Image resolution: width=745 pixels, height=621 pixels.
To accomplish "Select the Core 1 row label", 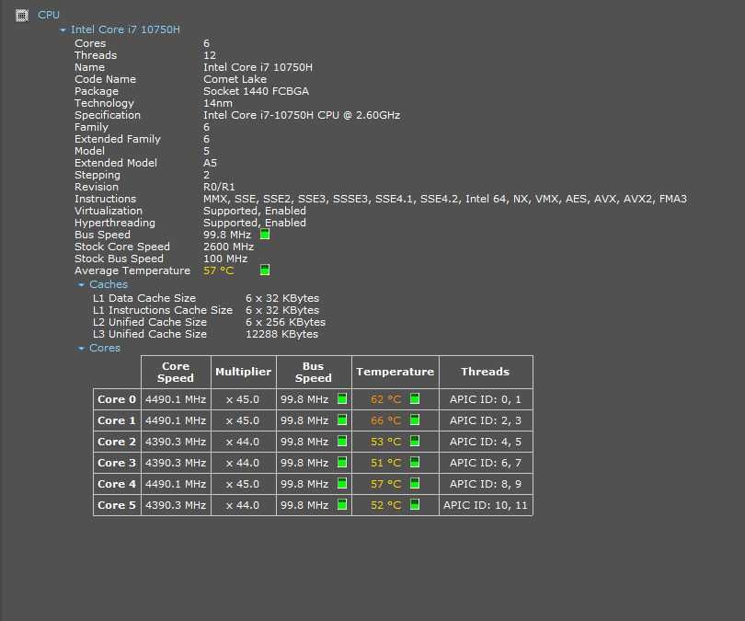I will click(x=117, y=420).
